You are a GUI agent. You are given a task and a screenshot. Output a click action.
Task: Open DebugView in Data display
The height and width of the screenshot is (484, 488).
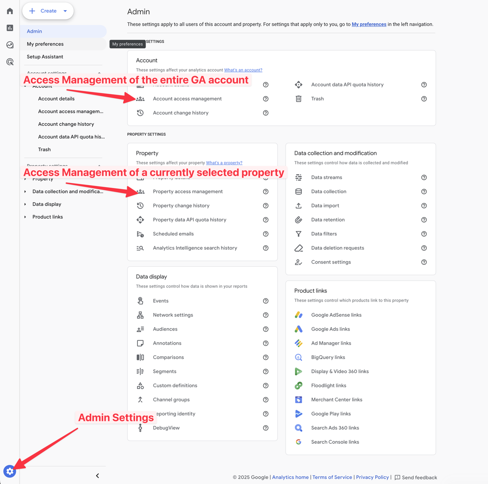[166, 428]
